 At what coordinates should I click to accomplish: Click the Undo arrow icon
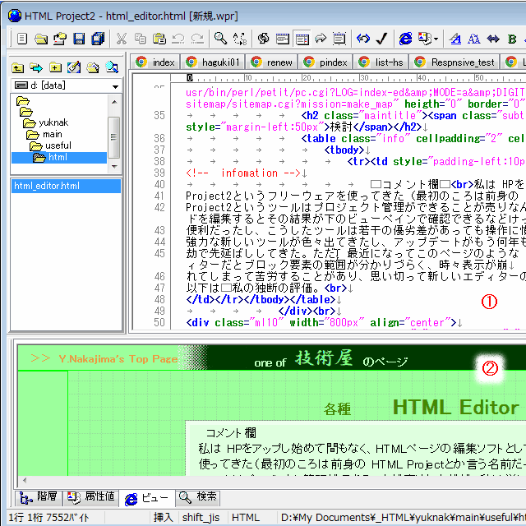178,39
